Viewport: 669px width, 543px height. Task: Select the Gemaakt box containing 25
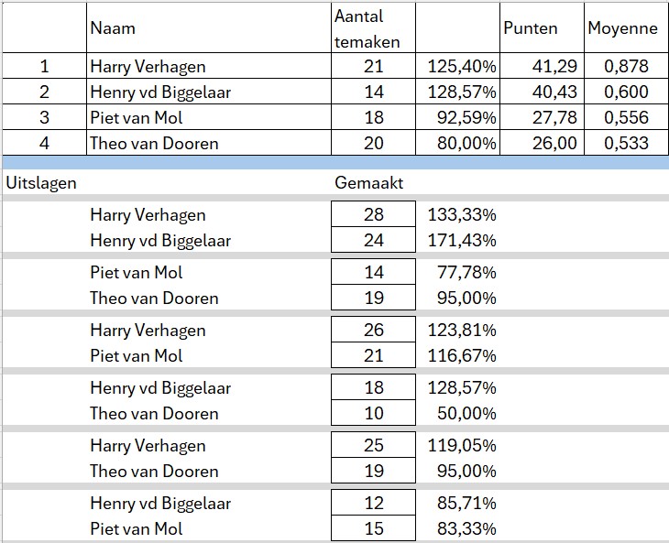[373, 445]
